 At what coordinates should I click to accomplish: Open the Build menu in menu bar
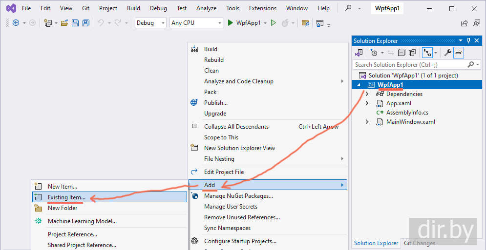click(133, 8)
